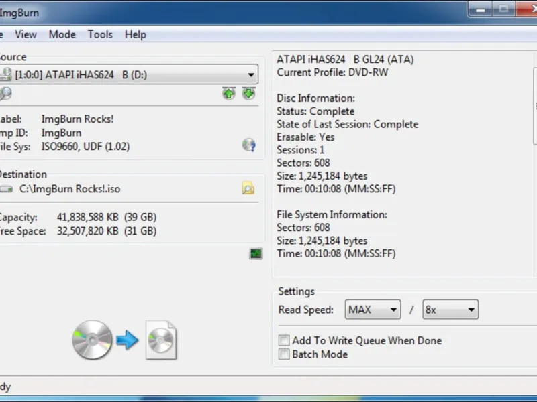Click the Sessions: 1 line
Viewport: 537px width, 402px height.
[x=300, y=150]
